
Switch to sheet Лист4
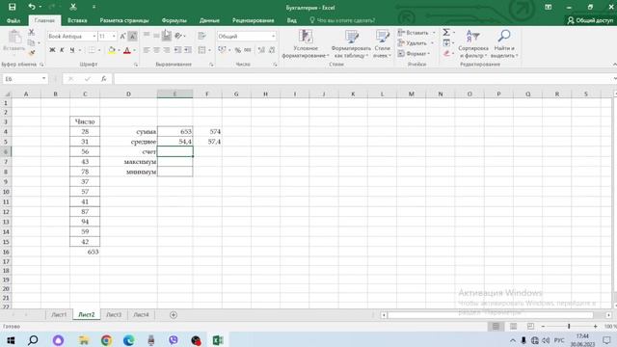[141, 315]
